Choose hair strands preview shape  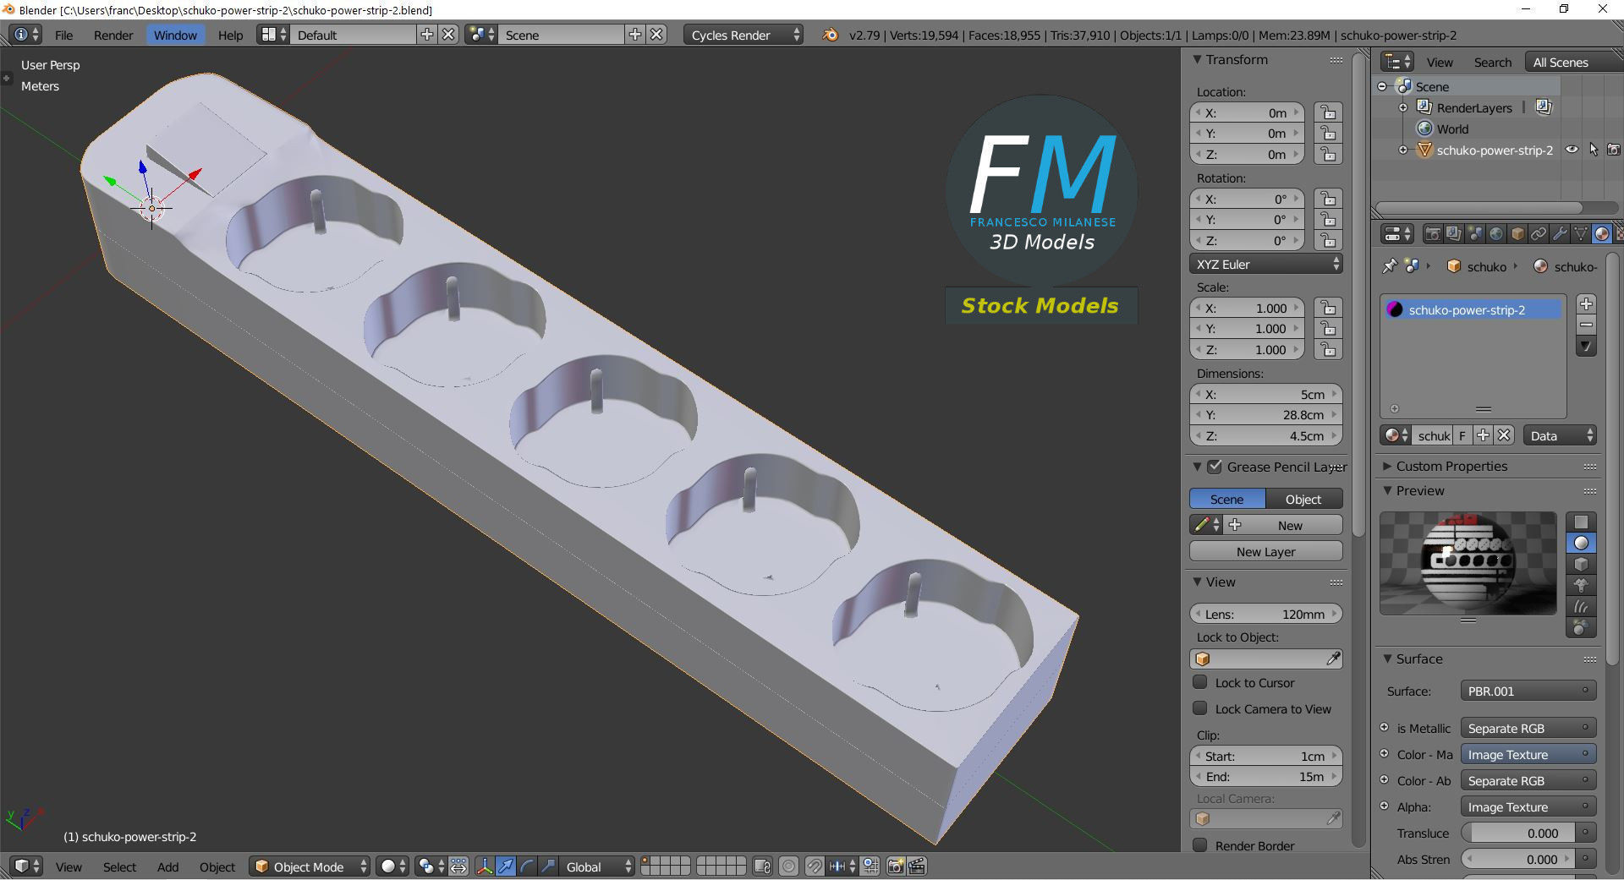pyautogui.click(x=1581, y=606)
